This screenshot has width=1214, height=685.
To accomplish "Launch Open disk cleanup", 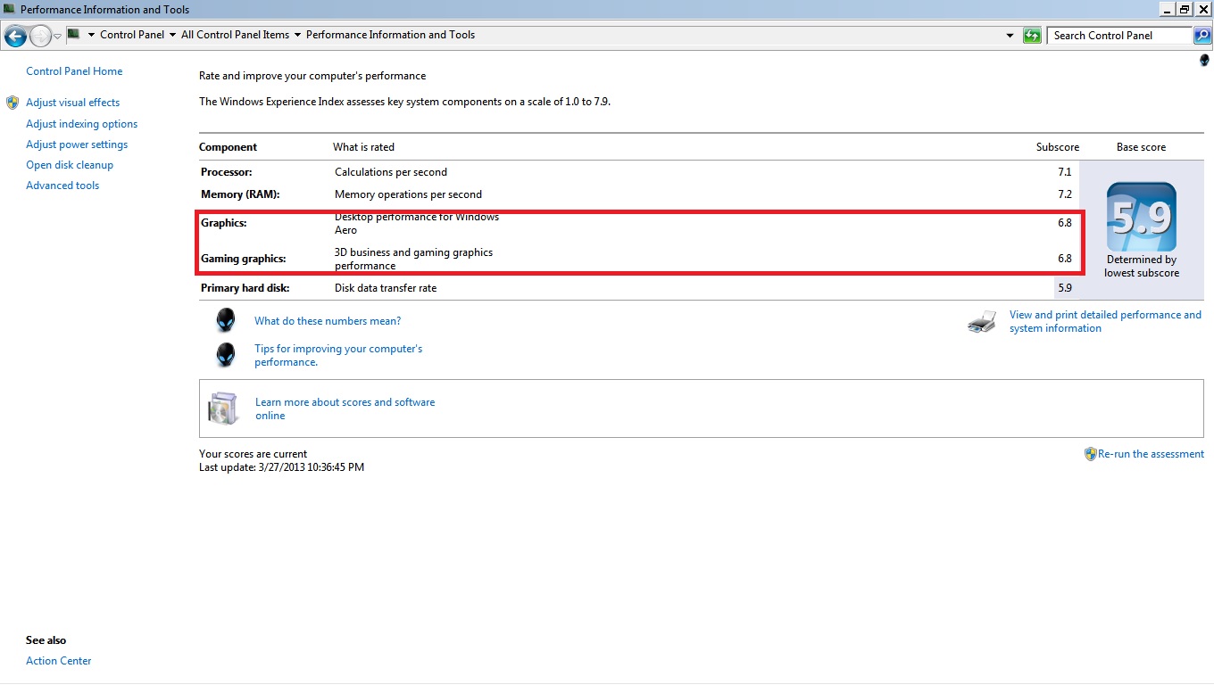I will point(70,165).
